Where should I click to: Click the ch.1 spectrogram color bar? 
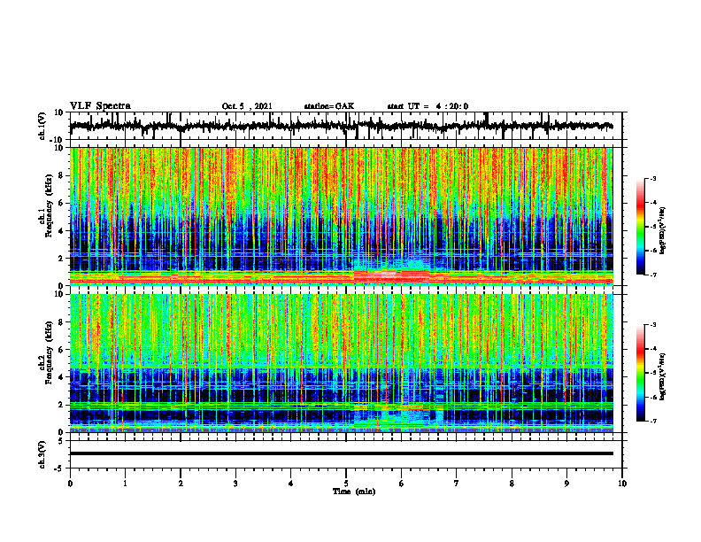tap(640, 227)
